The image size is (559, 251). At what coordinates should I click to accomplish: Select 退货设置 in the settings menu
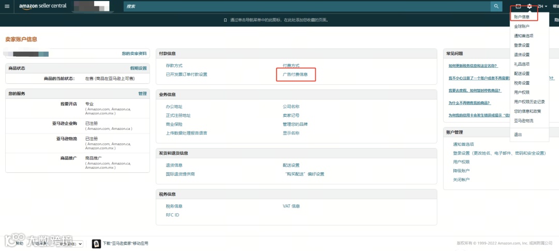click(x=522, y=54)
